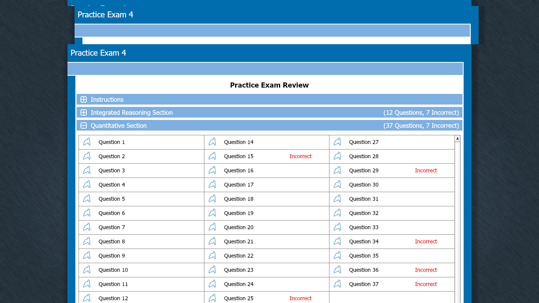
Task: Click the icon next to Question 29
Action: 337,170
